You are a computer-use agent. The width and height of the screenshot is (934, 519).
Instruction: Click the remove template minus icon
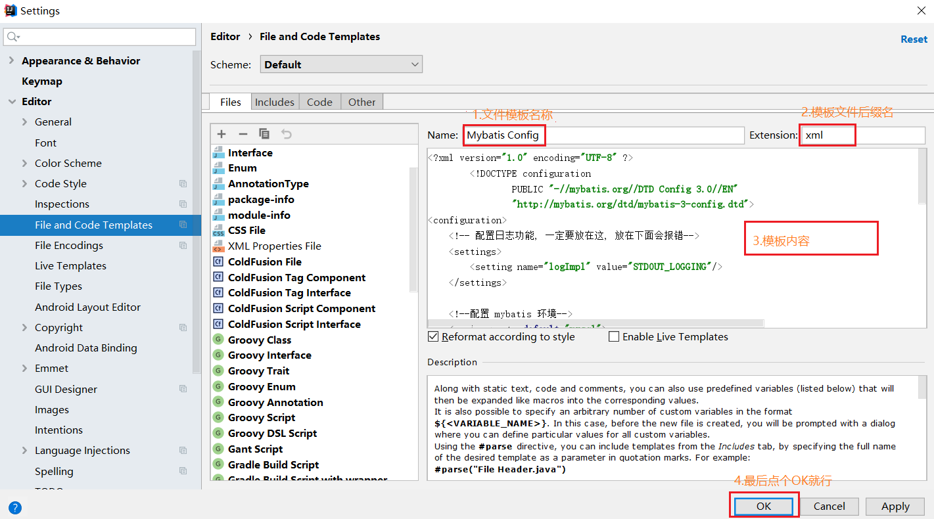(x=243, y=134)
